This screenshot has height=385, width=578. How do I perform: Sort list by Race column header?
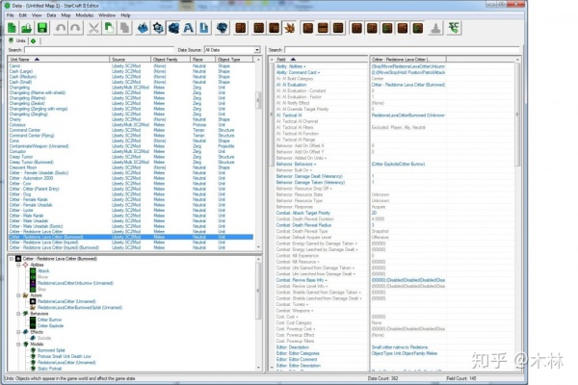pyautogui.click(x=202, y=59)
